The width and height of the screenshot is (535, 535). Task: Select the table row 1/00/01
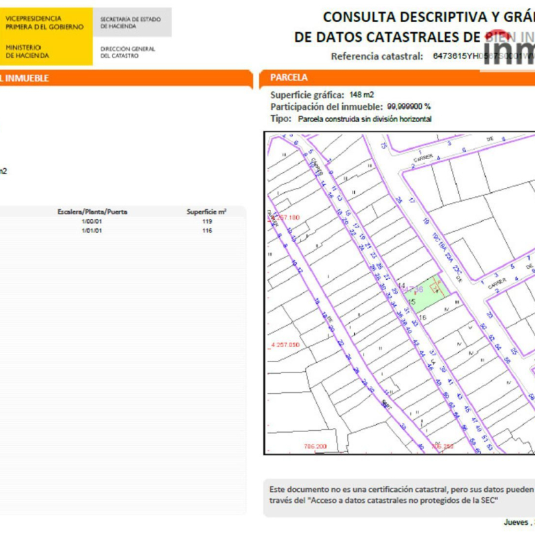(x=92, y=222)
